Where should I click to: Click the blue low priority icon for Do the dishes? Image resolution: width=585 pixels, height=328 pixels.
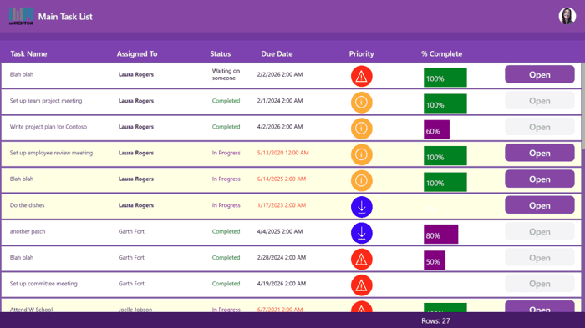pos(361,207)
